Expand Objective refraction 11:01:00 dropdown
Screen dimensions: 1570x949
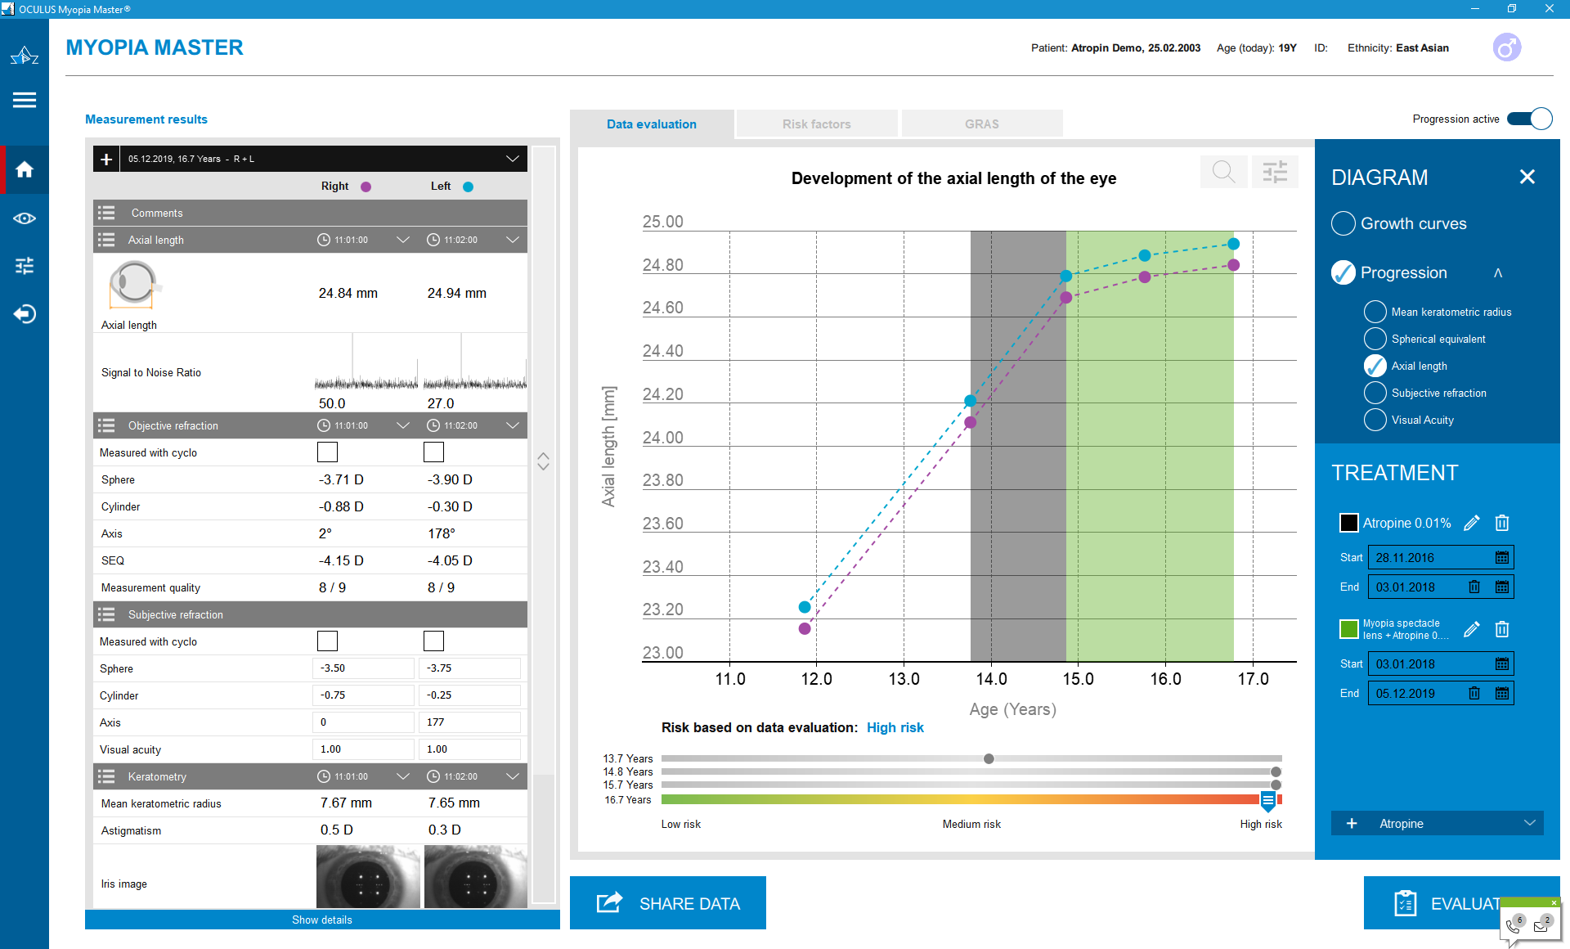click(402, 425)
